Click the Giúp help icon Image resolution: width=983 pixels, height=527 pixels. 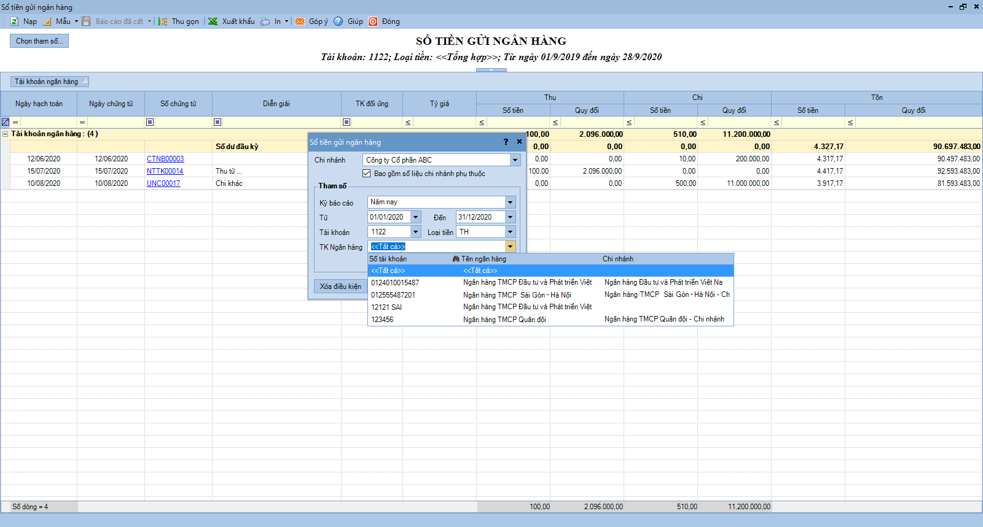pos(339,21)
